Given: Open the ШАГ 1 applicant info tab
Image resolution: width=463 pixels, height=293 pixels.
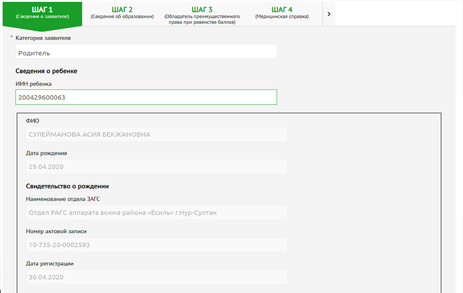Looking at the screenshot, I should click(42, 13).
